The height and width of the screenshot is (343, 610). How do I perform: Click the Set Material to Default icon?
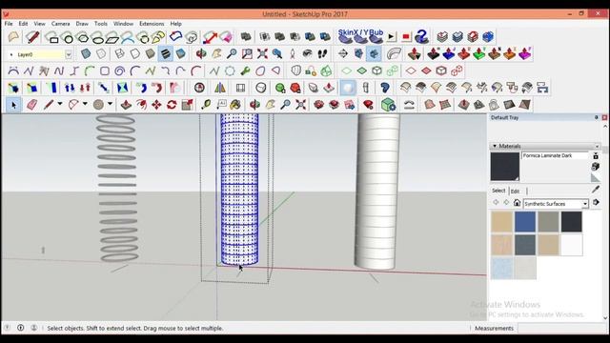tap(595, 178)
